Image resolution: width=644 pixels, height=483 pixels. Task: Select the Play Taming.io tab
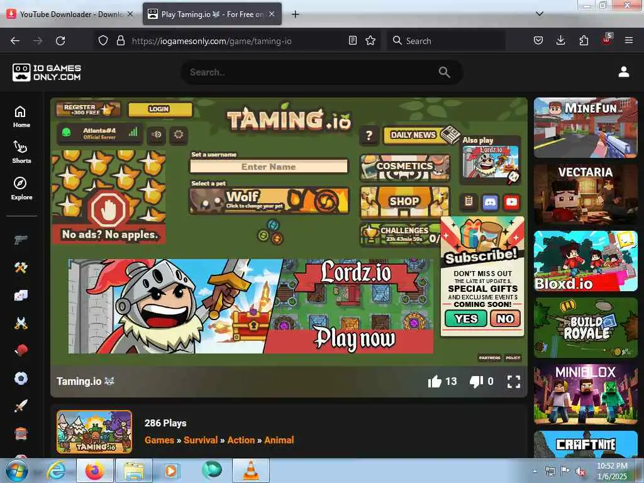tap(212, 14)
